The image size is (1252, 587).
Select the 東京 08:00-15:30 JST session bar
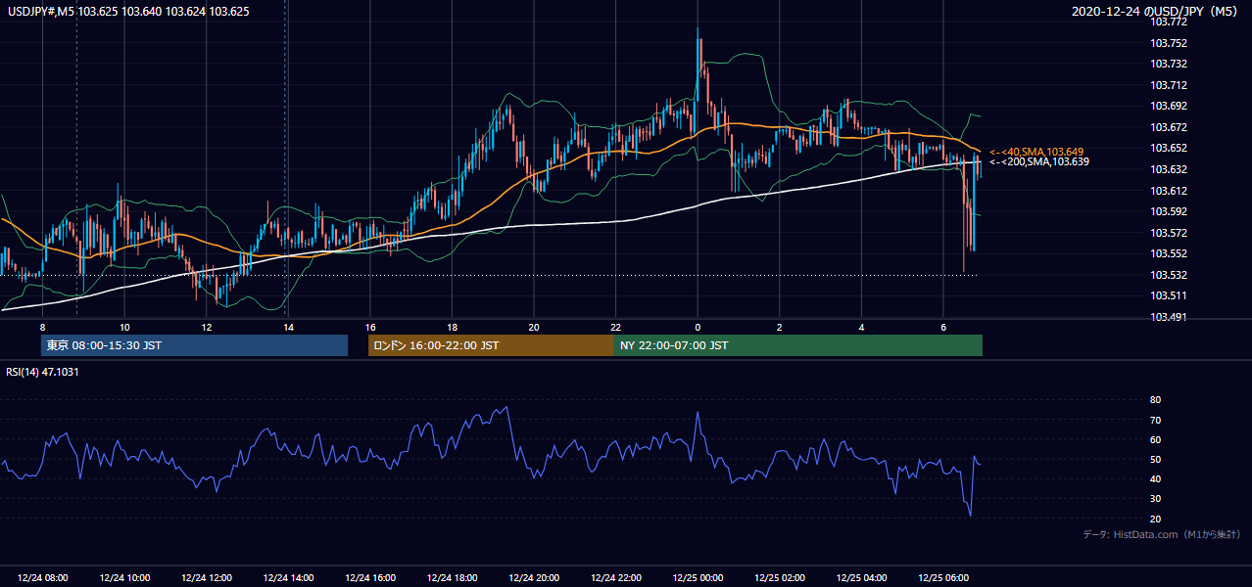point(194,345)
